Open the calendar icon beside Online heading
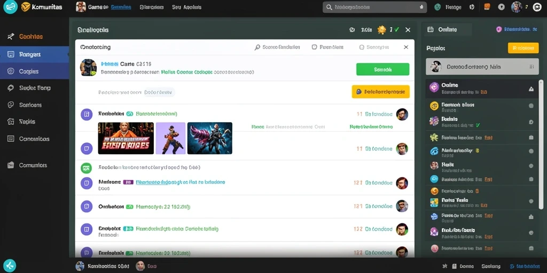547x273 pixels. (431, 30)
